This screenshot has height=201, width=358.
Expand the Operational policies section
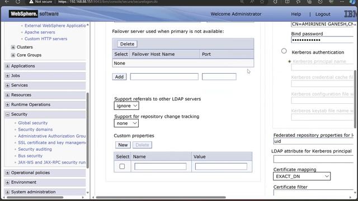tap(7, 173)
